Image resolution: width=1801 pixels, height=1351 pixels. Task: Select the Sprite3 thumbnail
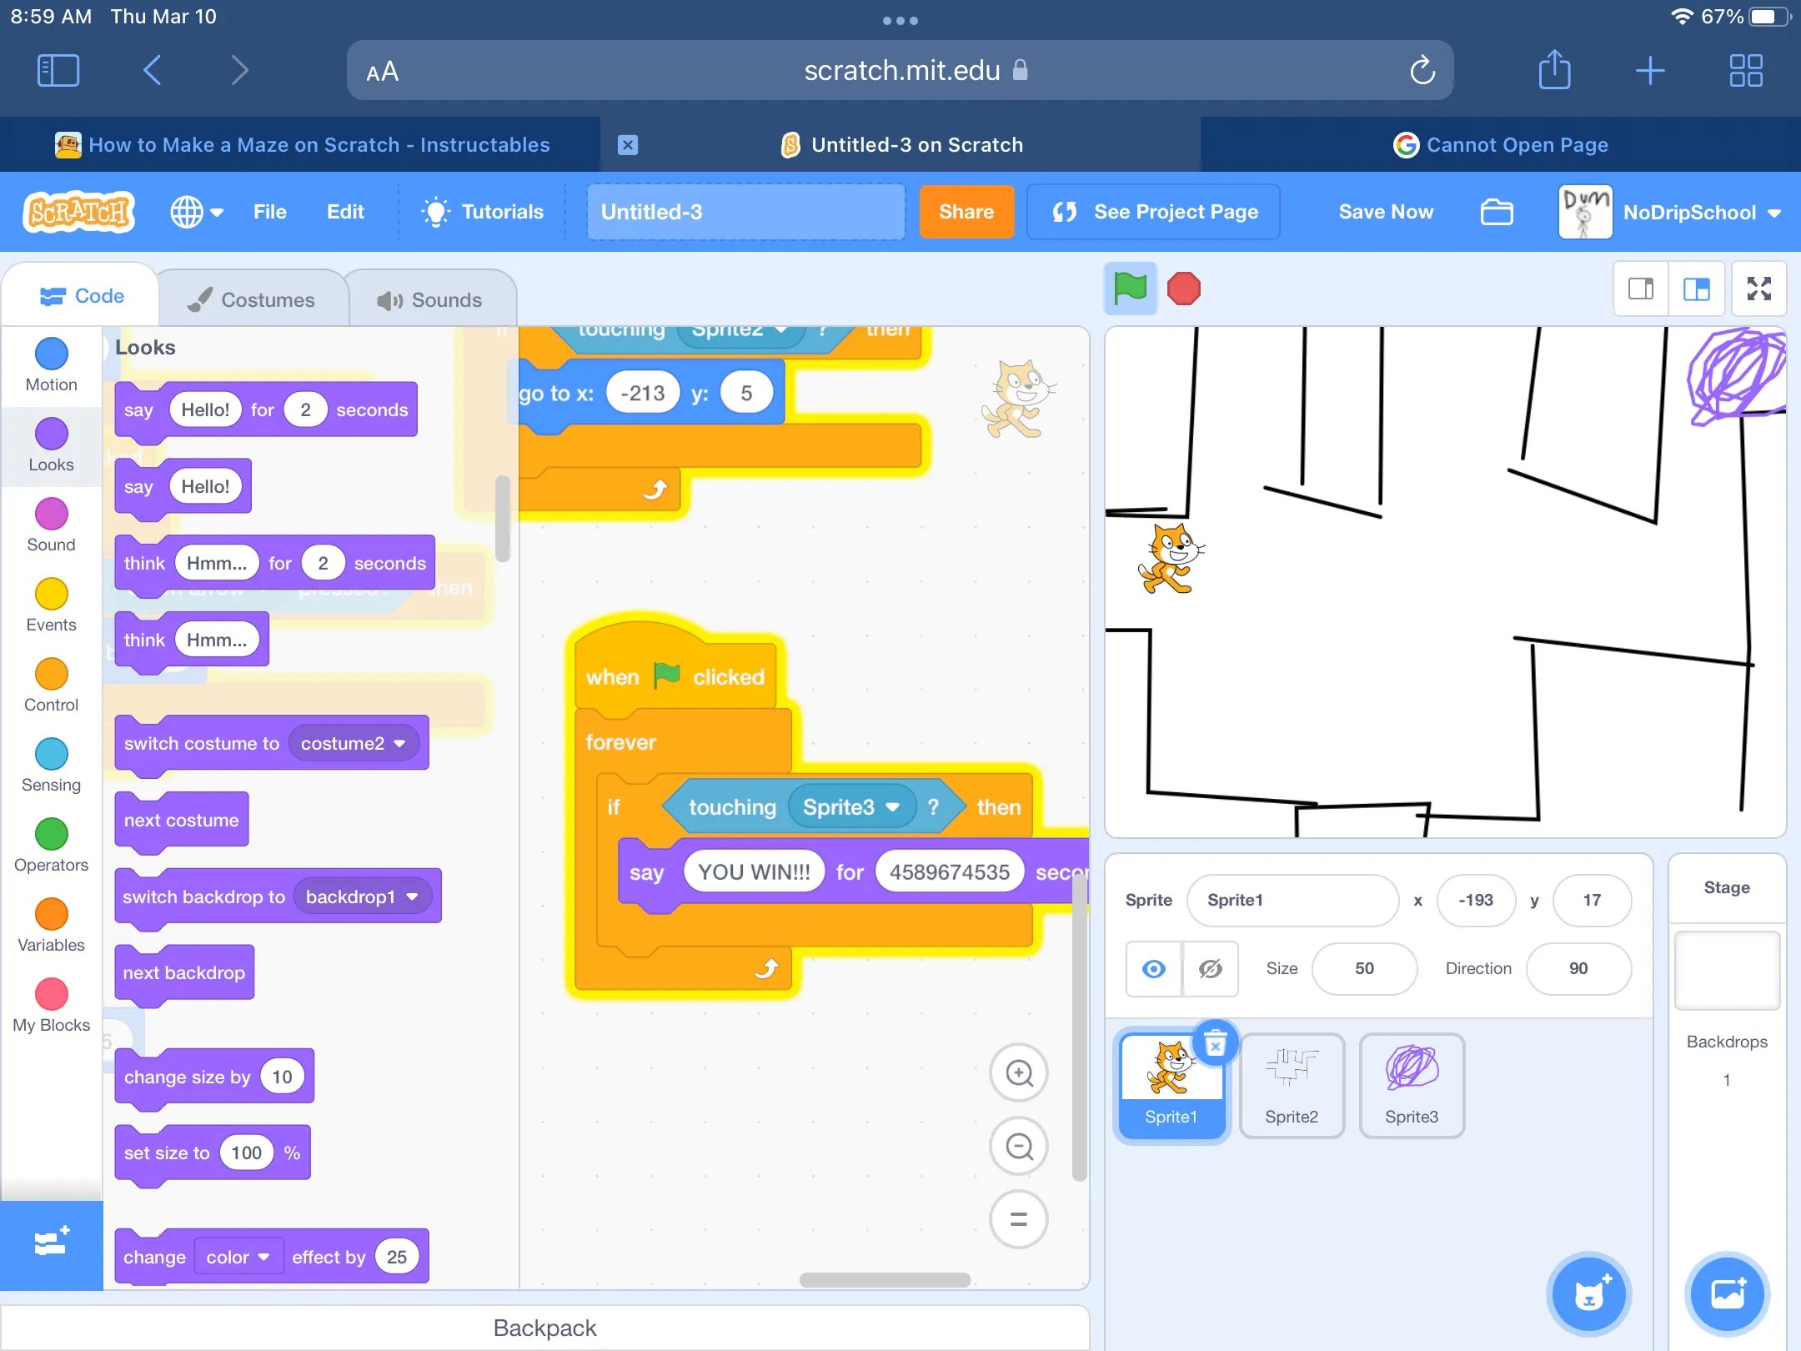click(1412, 1085)
